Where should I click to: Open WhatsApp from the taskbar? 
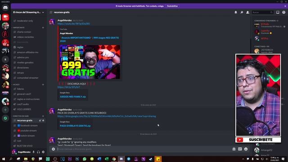(x=85, y=159)
